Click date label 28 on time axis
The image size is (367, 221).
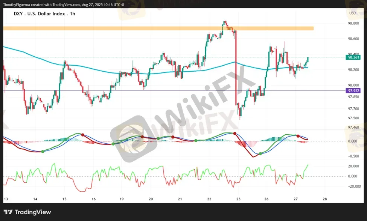coord(324,199)
